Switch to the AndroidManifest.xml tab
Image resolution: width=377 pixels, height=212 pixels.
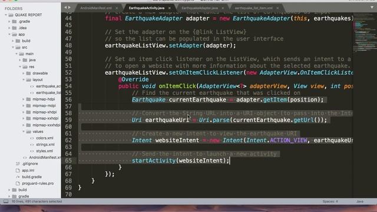coord(96,8)
